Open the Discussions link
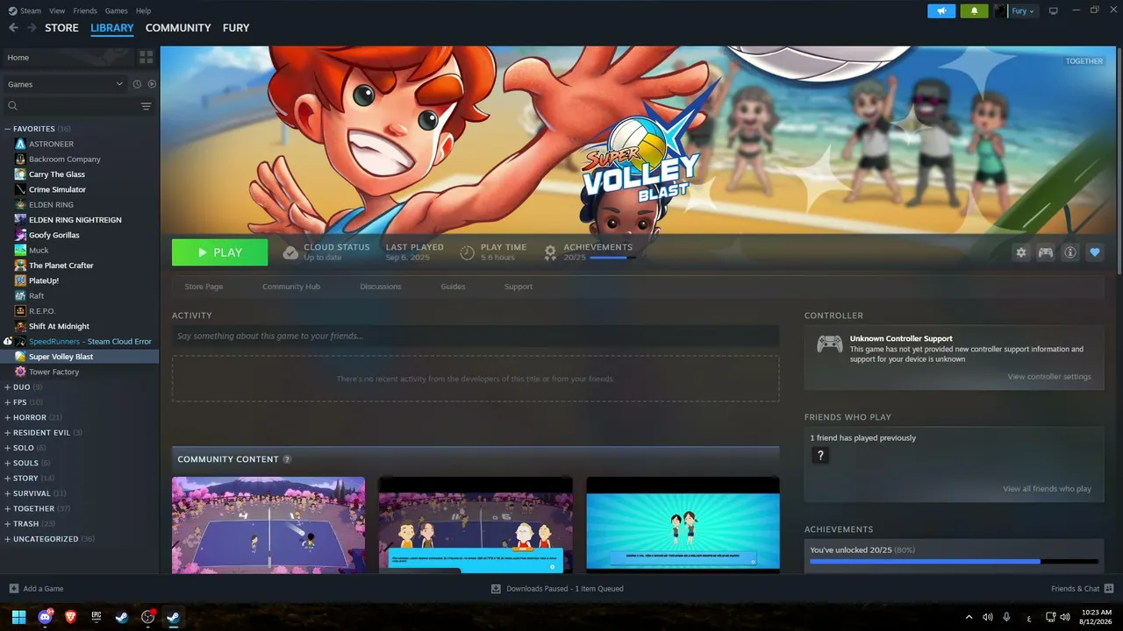Image resolution: width=1123 pixels, height=631 pixels. [x=381, y=287]
